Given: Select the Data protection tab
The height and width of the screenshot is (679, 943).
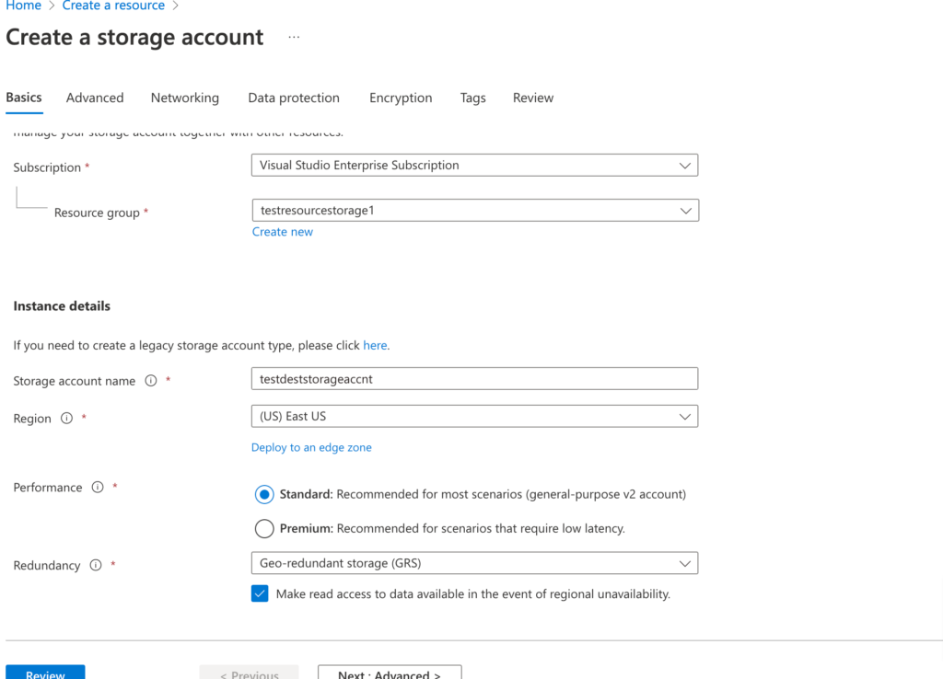Looking at the screenshot, I should pos(293,98).
